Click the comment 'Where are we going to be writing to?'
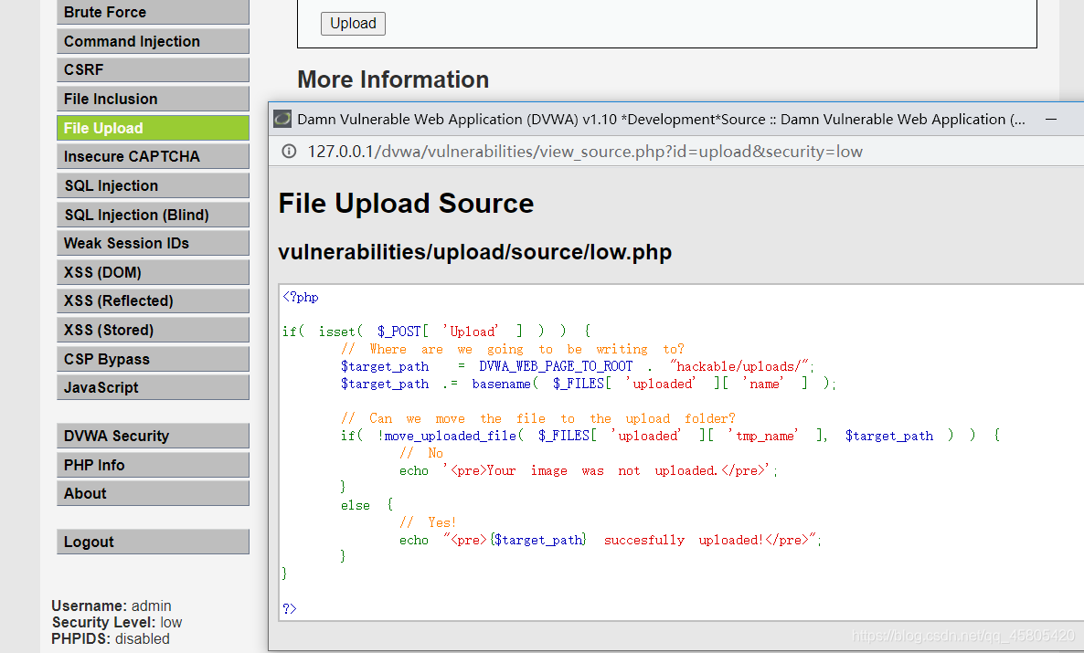Image resolution: width=1084 pixels, height=653 pixels. coord(512,349)
